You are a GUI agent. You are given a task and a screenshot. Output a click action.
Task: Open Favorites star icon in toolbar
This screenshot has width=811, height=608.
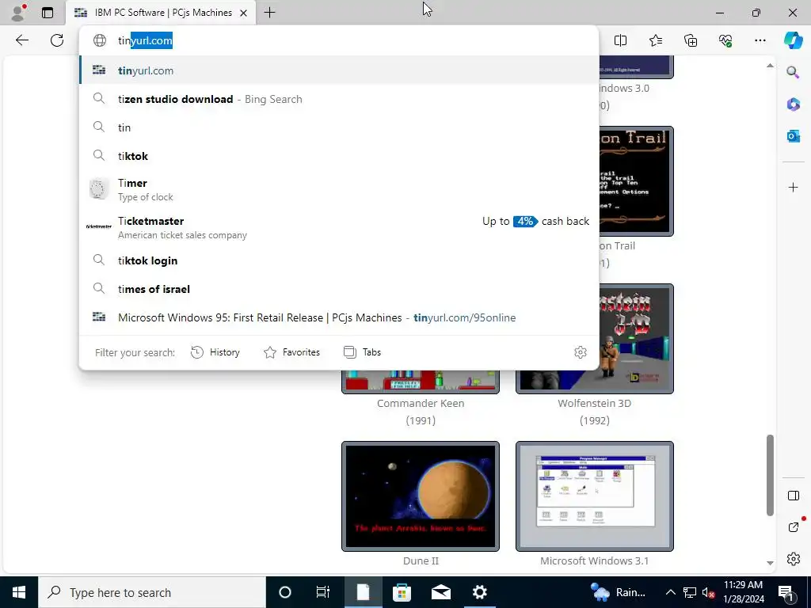click(x=655, y=40)
